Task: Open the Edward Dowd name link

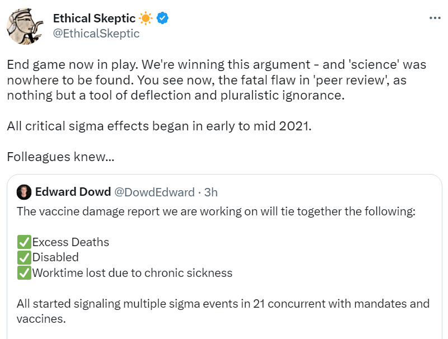Action: [73, 192]
